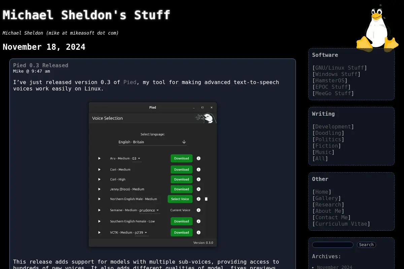
Task: Download the Cori - High voice
Action: coord(181,179)
